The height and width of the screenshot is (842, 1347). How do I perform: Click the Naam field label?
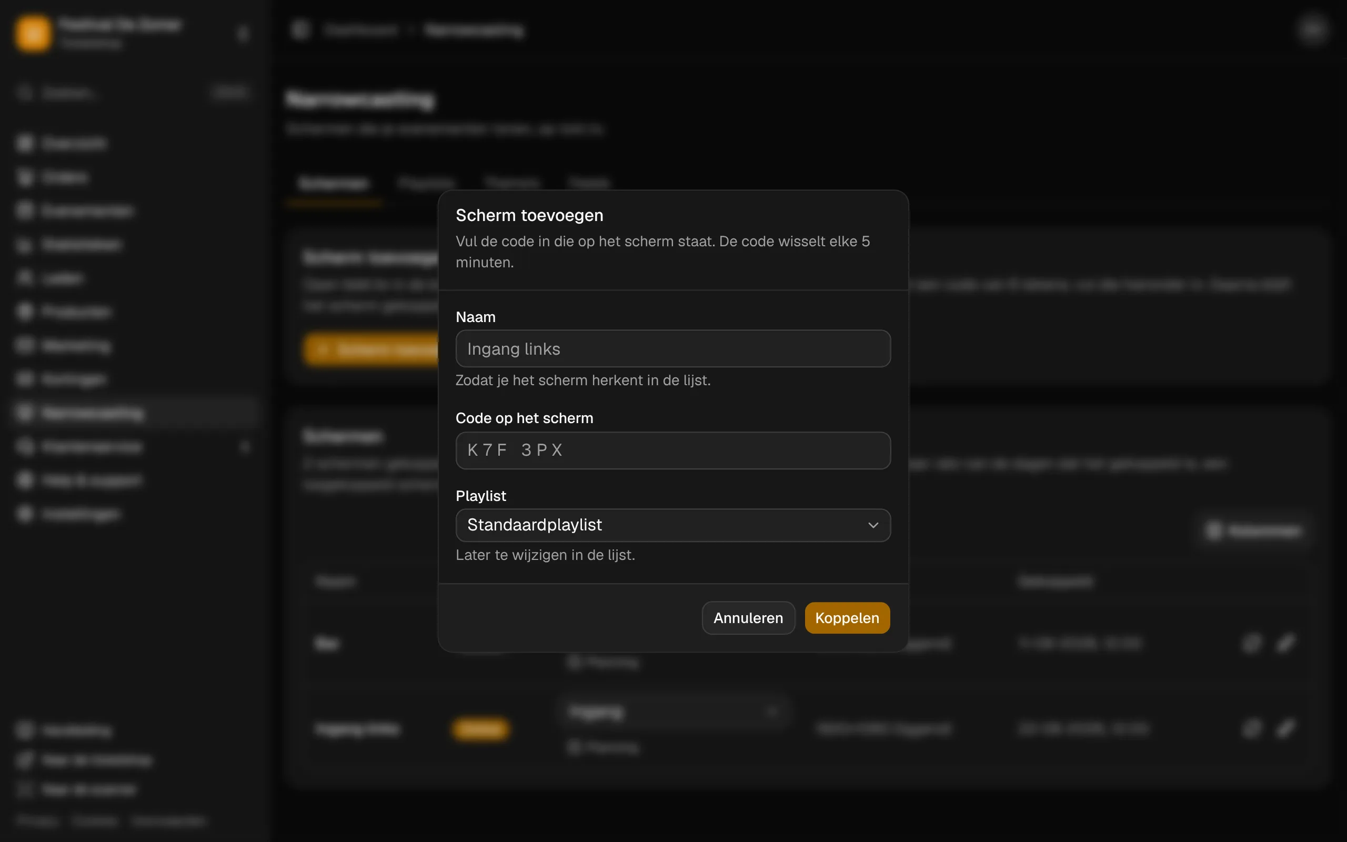tap(475, 317)
